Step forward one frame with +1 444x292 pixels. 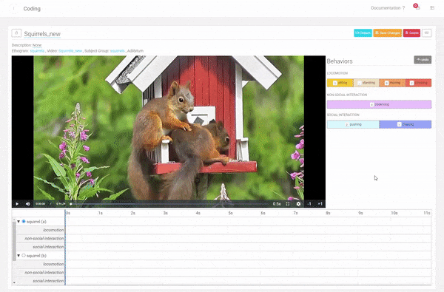tap(320, 204)
